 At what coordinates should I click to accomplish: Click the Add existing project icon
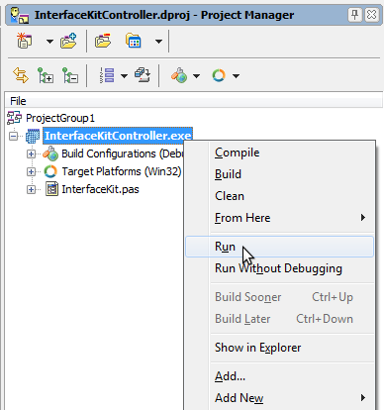[x=68, y=41]
